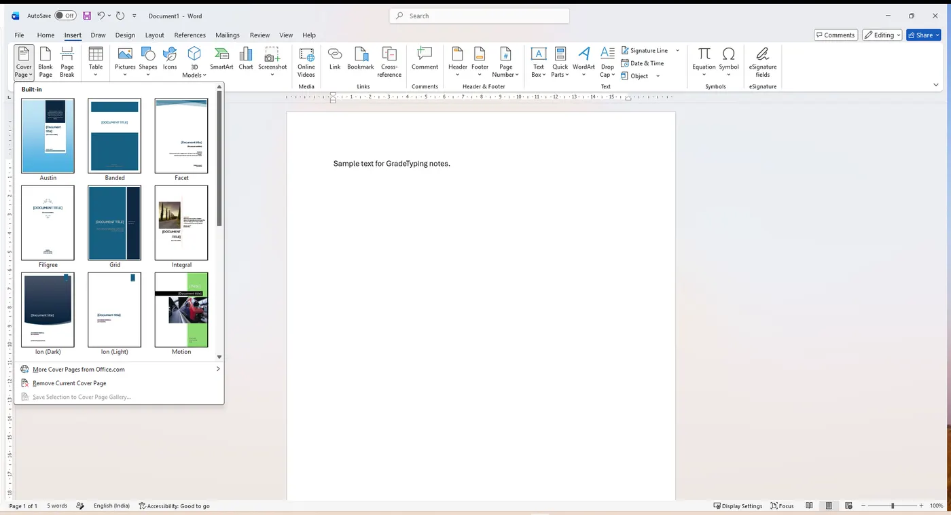Click the Cover Page button

[x=24, y=63]
